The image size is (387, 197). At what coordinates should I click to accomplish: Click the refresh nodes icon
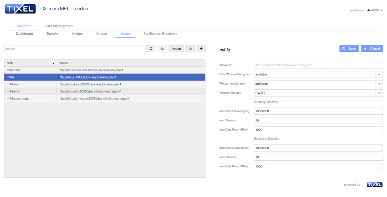(x=151, y=49)
